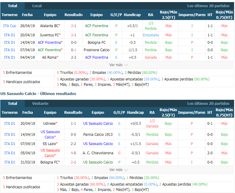Open the Visitante tab
This screenshot has height=193, width=235.
pos(40,103)
